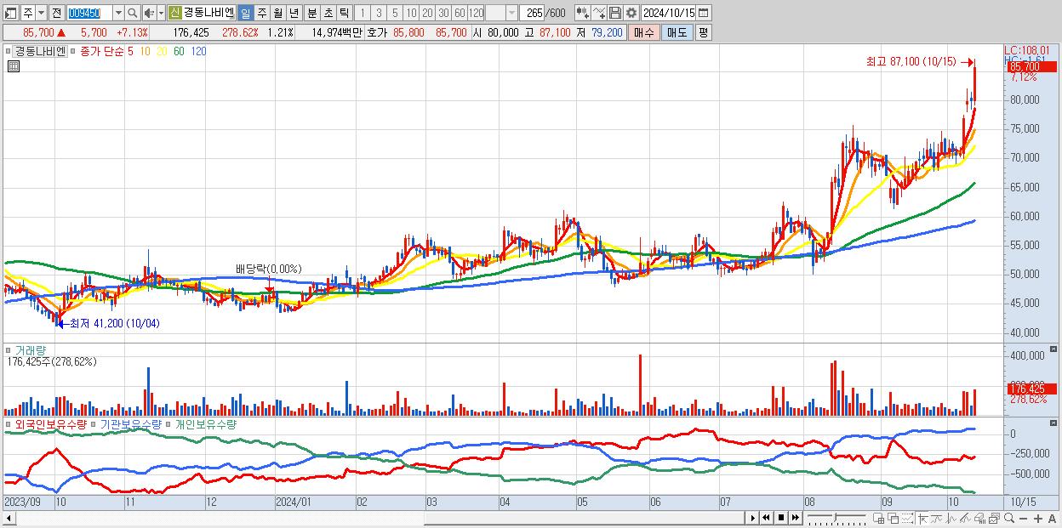Click the interval 60 button
The image size is (1062, 528).
pyautogui.click(x=460, y=13)
